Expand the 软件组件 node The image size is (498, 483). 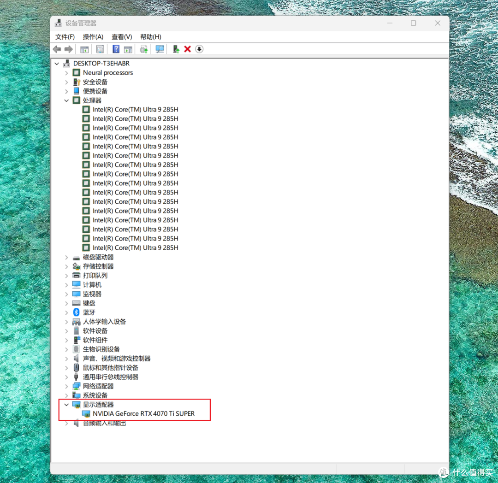point(66,340)
